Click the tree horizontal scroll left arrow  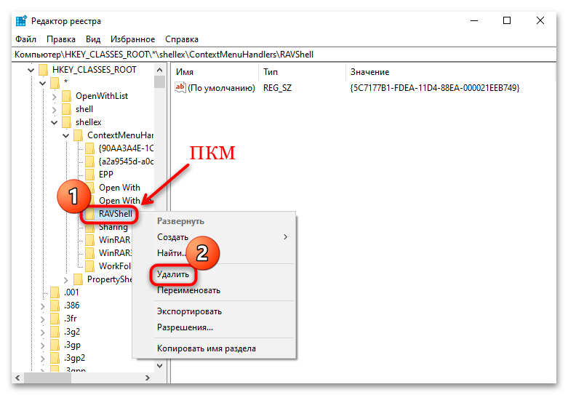point(18,378)
